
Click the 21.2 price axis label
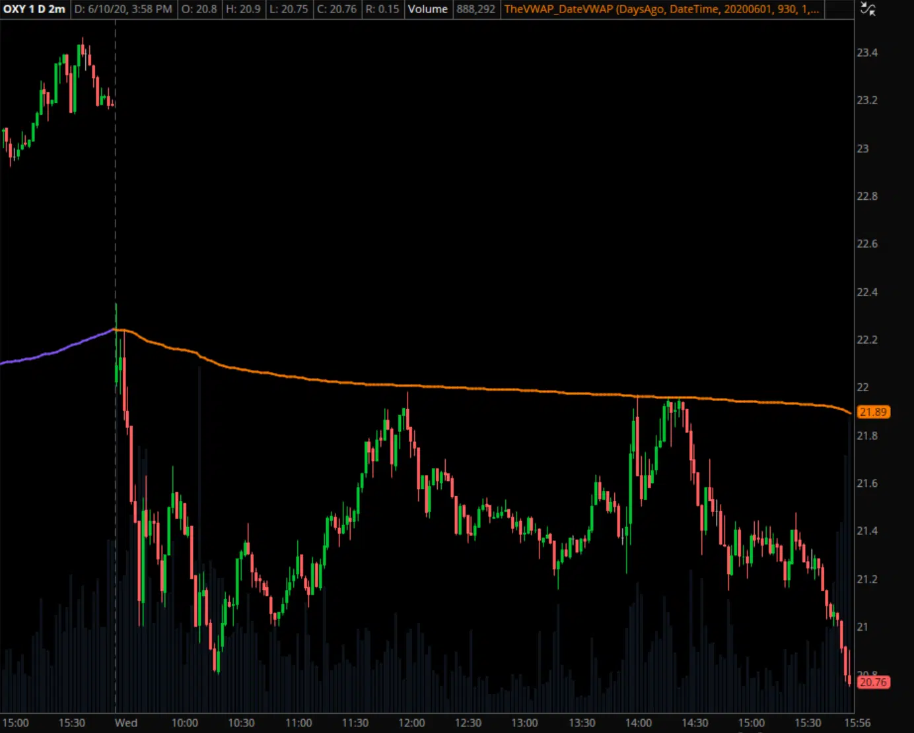coord(867,579)
